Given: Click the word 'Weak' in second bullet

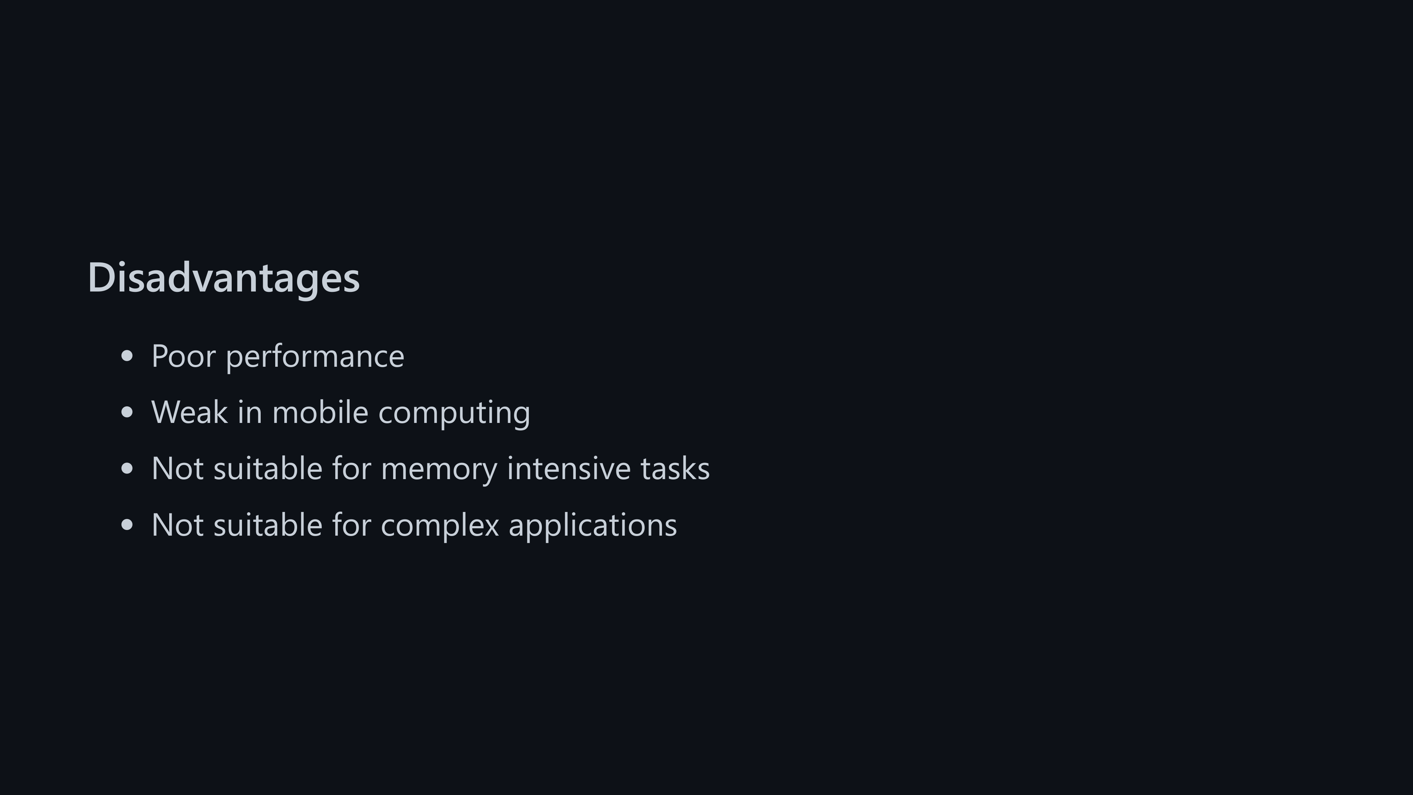Looking at the screenshot, I should pyautogui.click(x=189, y=412).
